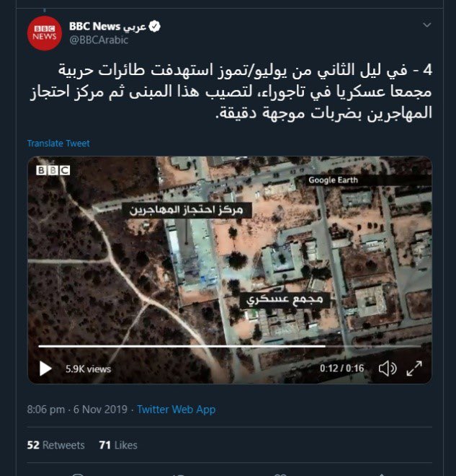The height and width of the screenshot is (476, 456).
Task: Click the BBC logo watermark in video
Action: point(53,170)
